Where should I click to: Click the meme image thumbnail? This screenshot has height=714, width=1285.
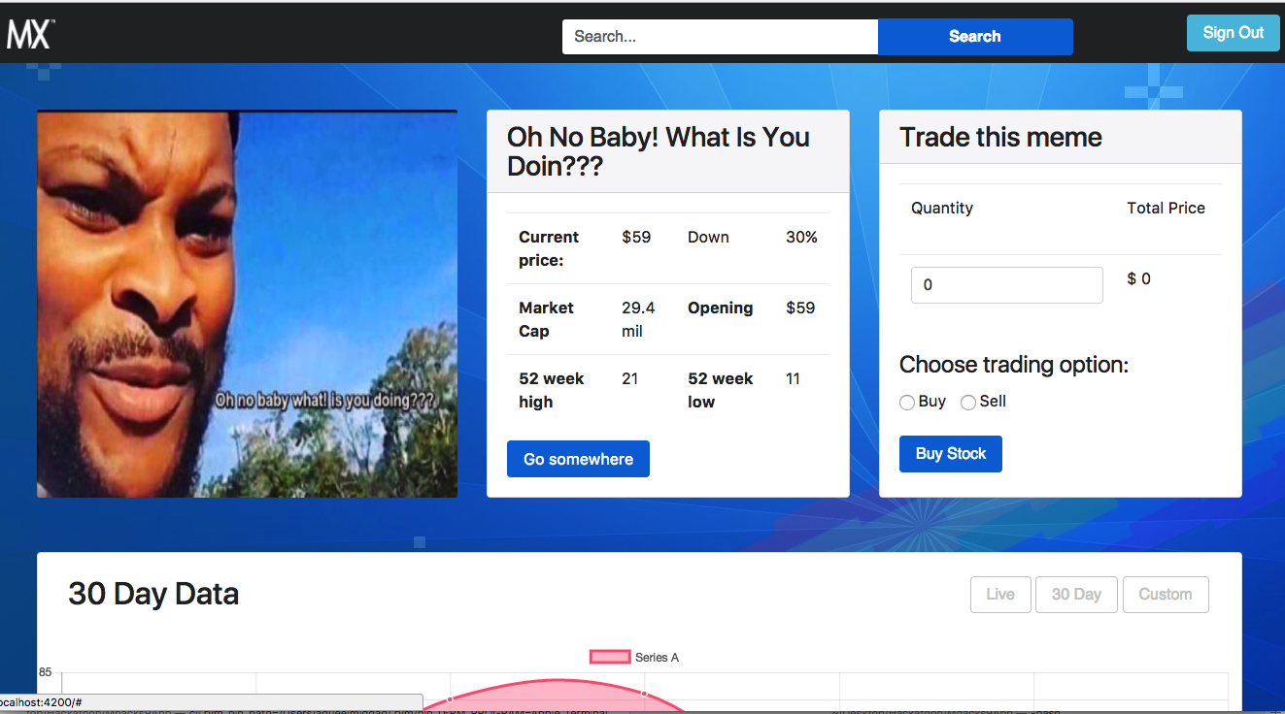[247, 304]
